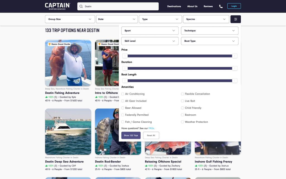
Task: Open the Reviews menu item
Action: [x=208, y=6]
